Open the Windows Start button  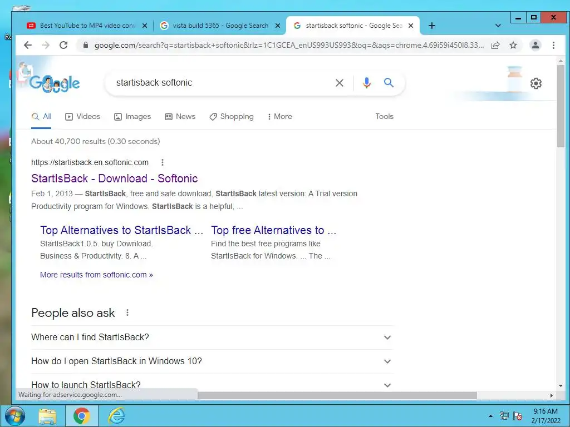(15, 416)
